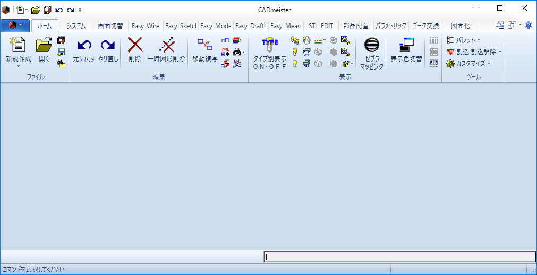Click the grid with blue arrows icon

(x=434, y=63)
